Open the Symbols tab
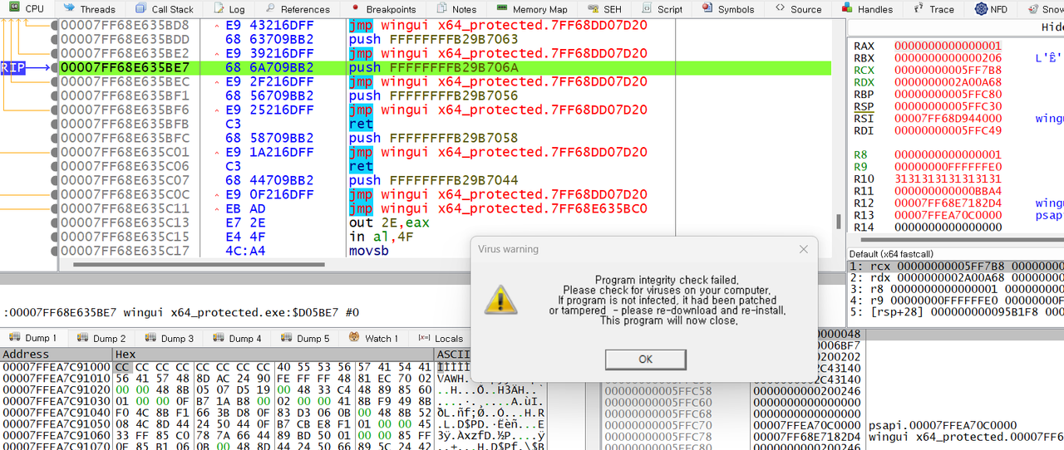This screenshot has width=1064, height=450. tap(729, 9)
